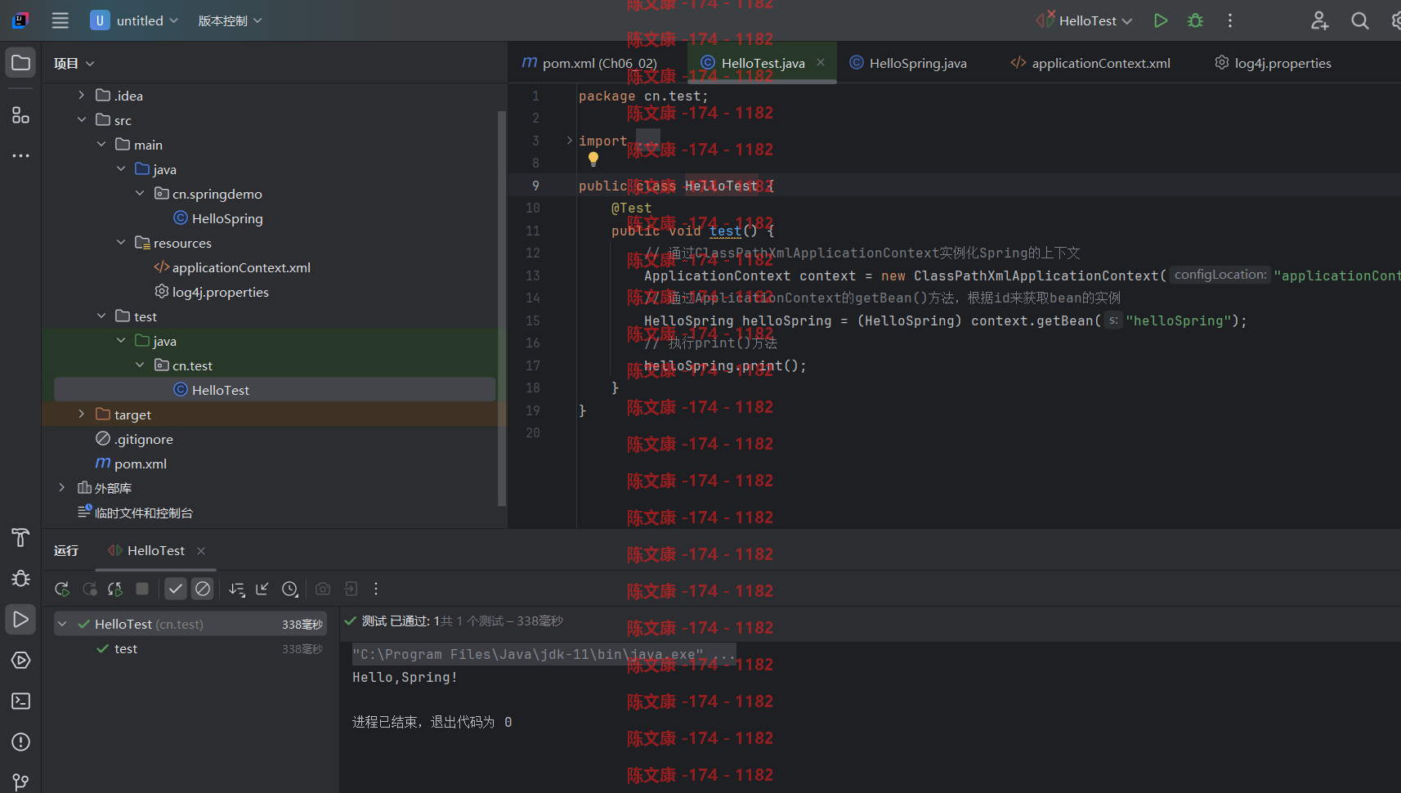Open the untitled project dropdown
Viewport: 1401px width, 793px height.
135,20
